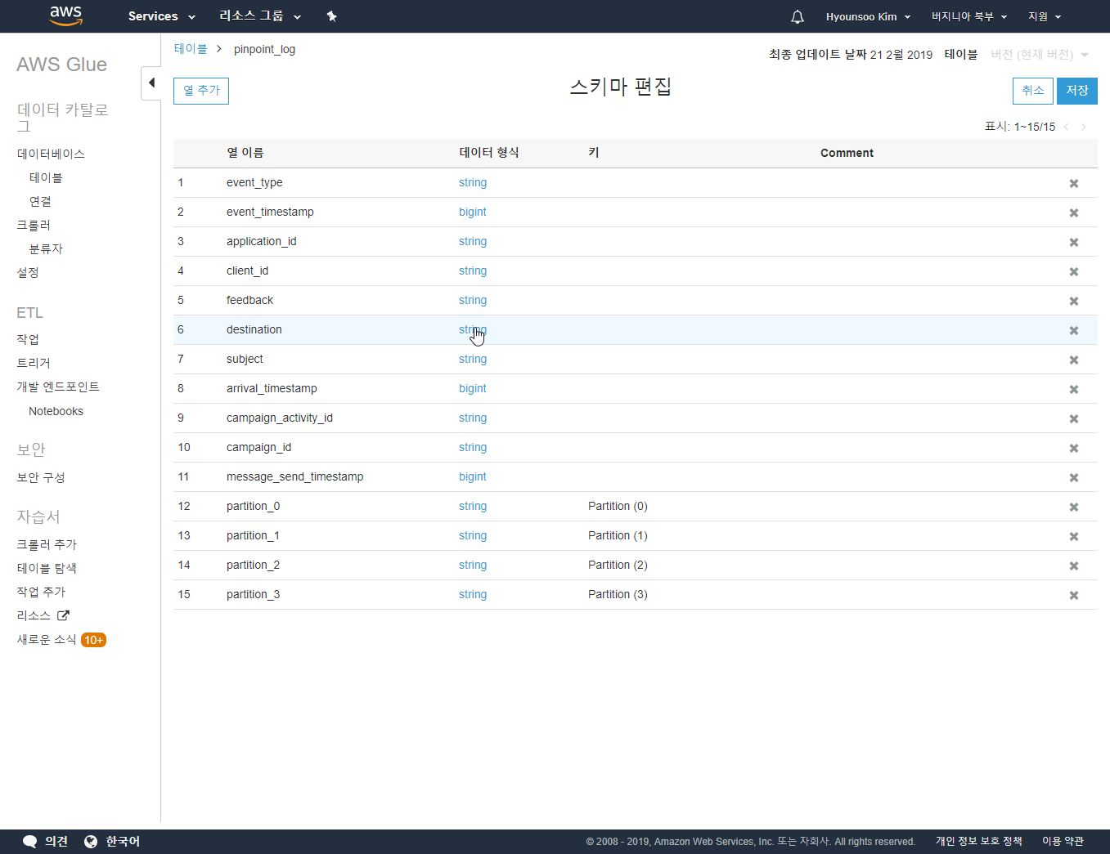
Task: Open the Hyounsoo Kim account menu
Action: (x=868, y=16)
